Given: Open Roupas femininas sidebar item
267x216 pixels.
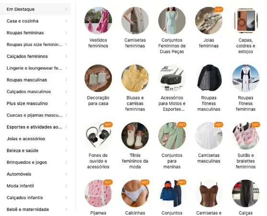Looking at the screenshot, I should pos(35,33).
